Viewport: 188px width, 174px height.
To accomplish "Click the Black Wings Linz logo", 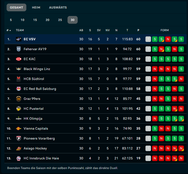I will (x=19, y=69).
